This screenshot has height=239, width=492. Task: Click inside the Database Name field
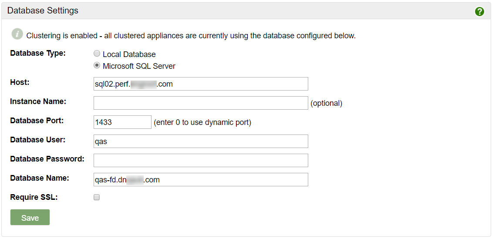(x=201, y=180)
